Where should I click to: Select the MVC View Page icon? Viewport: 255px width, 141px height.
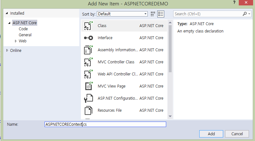click(x=89, y=86)
